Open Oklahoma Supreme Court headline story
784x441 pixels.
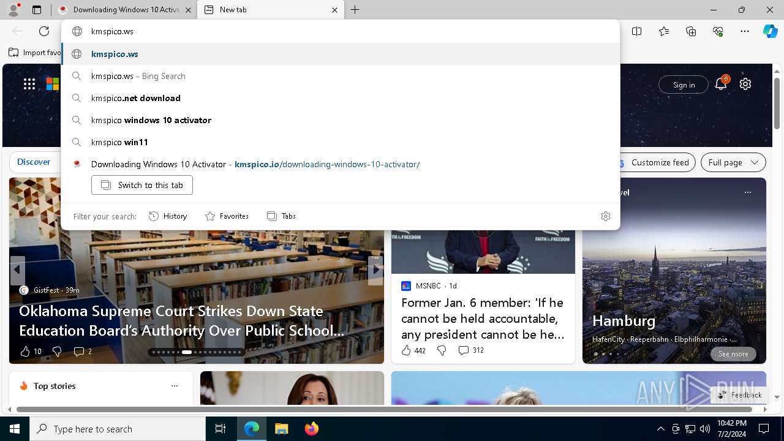[181, 321]
